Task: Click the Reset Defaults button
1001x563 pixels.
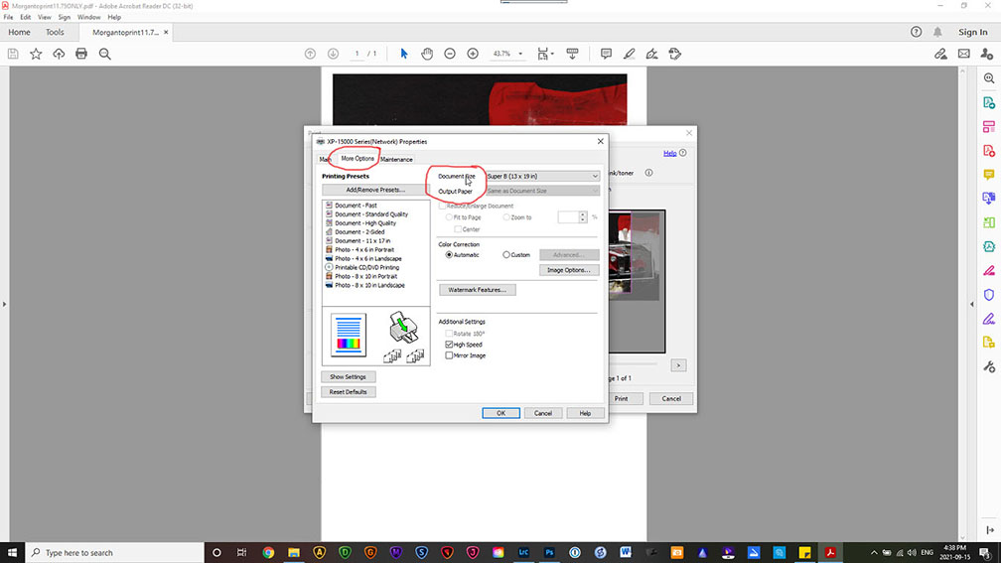Action: (348, 392)
